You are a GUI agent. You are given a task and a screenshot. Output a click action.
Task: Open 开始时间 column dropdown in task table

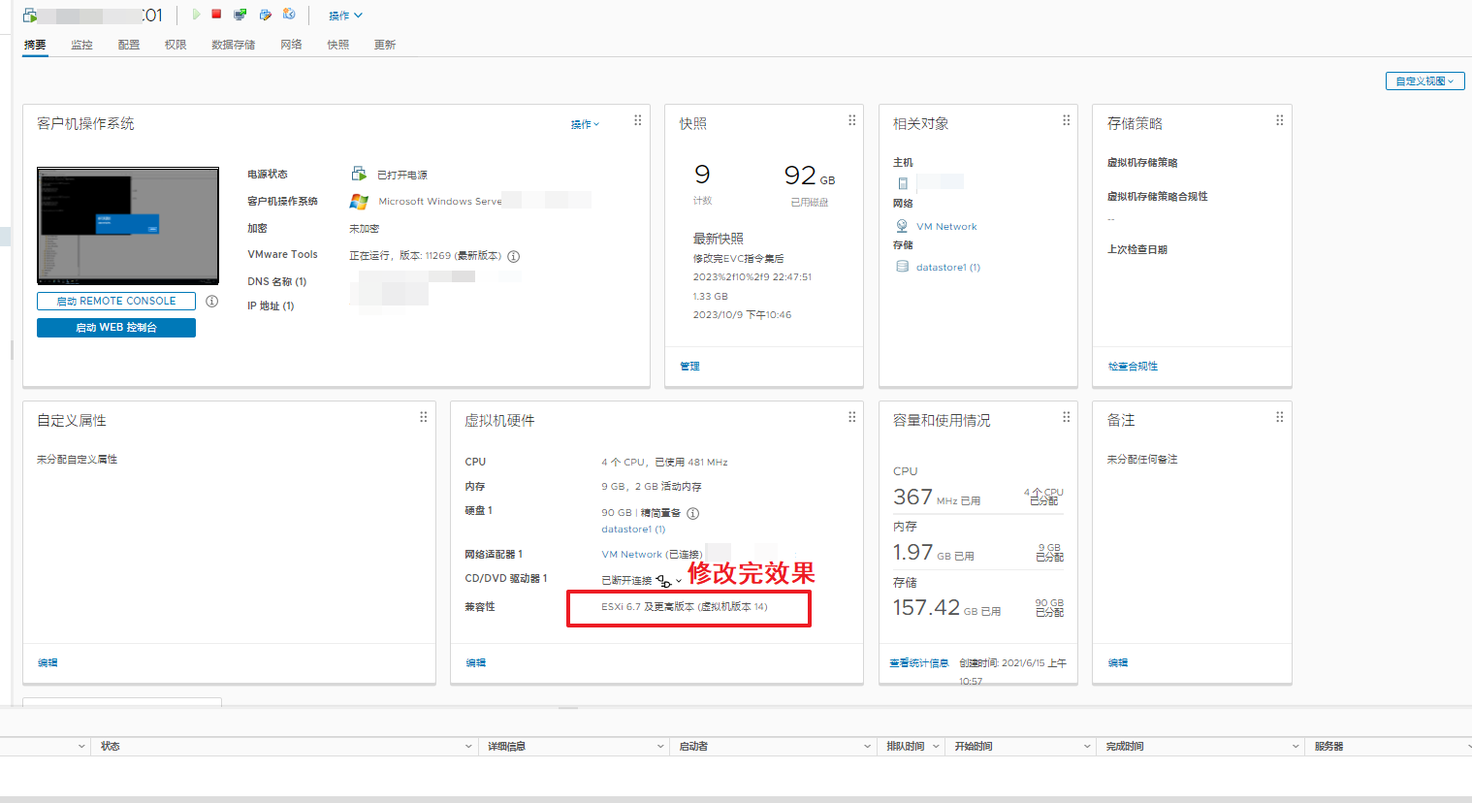point(1087,747)
